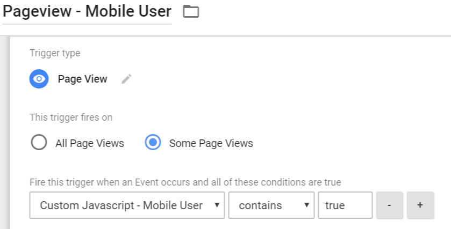
Task: Click the arrow on the variable dropdown
Action: click(216, 205)
